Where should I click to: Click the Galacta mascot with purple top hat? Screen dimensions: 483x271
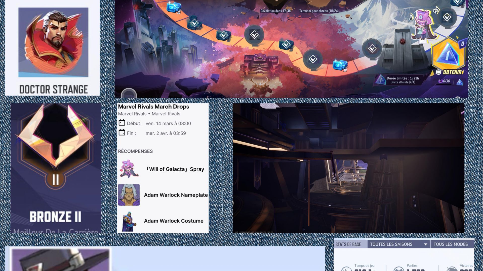(423, 25)
